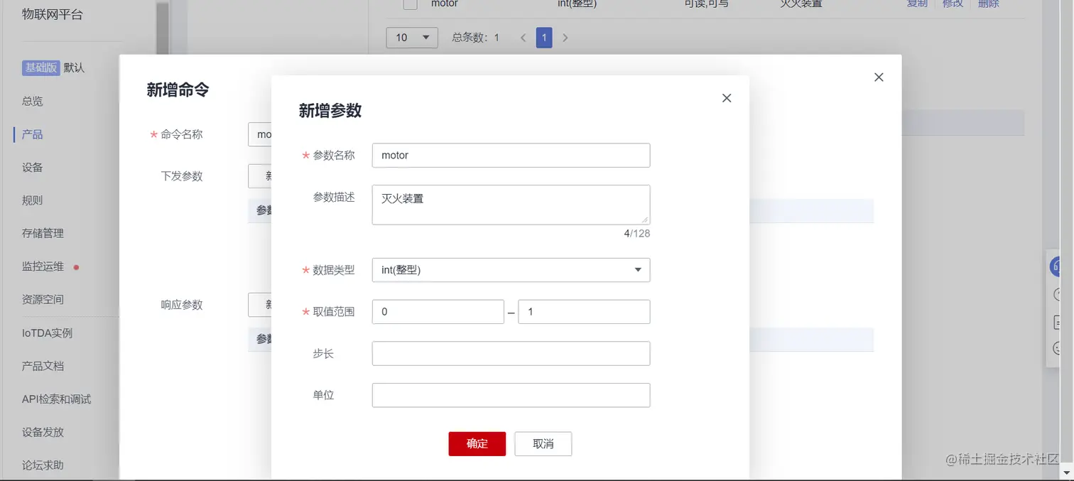Screen dimensions: 1074x481
Task: Click the minimum value field of 取值范围
Action: (438, 312)
